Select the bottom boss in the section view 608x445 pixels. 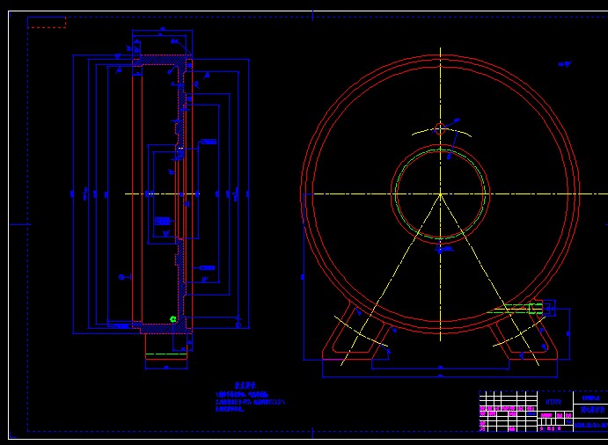(166, 347)
